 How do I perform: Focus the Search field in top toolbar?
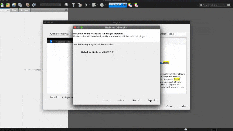pos(215,5)
